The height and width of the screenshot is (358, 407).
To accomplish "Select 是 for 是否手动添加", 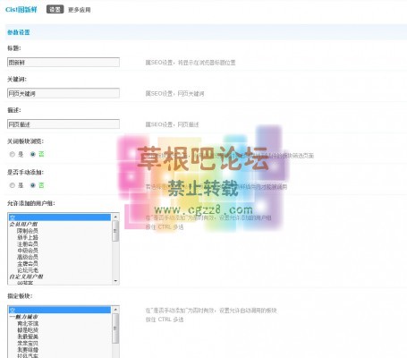I will tap(13, 185).
